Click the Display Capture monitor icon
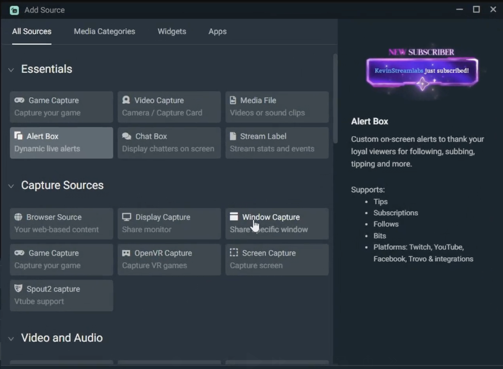Screen dimensions: 503x369 126,217
